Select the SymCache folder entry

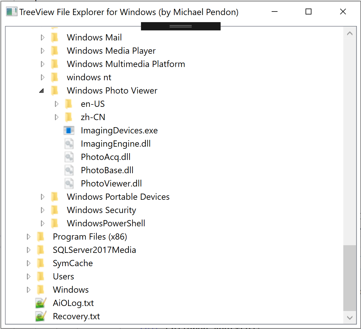point(73,263)
